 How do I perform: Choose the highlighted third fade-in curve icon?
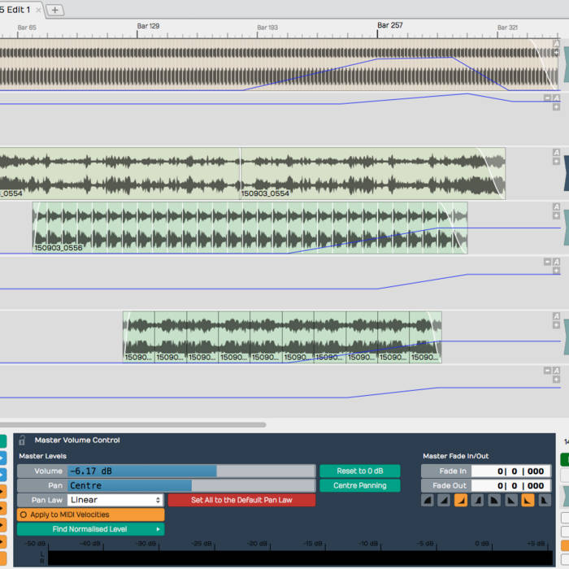pyautogui.click(x=461, y=501)
